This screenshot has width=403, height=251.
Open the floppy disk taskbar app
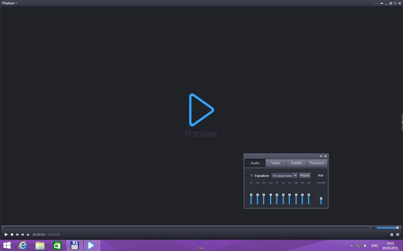pos(75,245)
